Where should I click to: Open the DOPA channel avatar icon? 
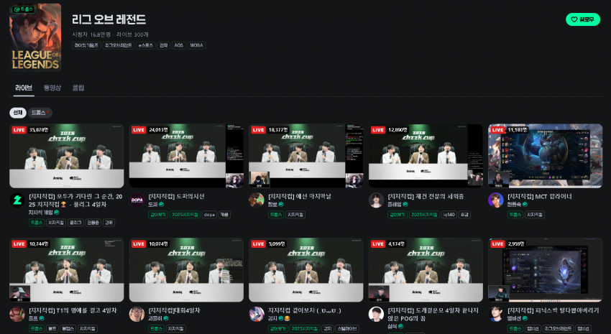137,200
